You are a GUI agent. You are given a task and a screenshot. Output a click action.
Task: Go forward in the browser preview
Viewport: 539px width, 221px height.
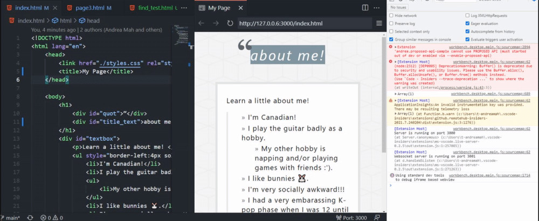coord(216,23)
